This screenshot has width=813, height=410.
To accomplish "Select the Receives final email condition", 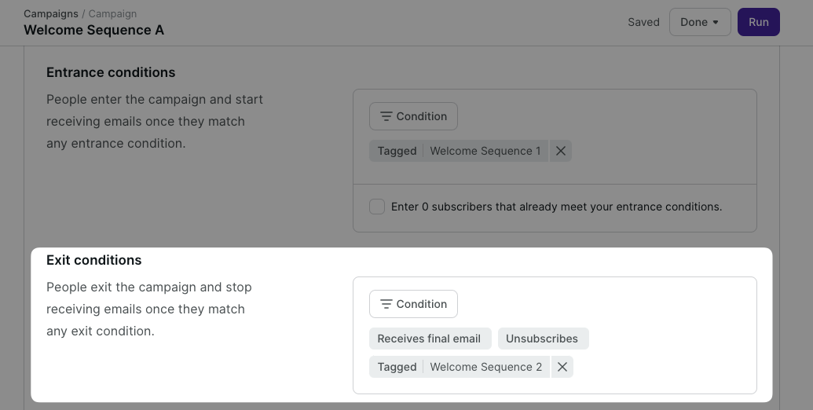I will [430, 339].
